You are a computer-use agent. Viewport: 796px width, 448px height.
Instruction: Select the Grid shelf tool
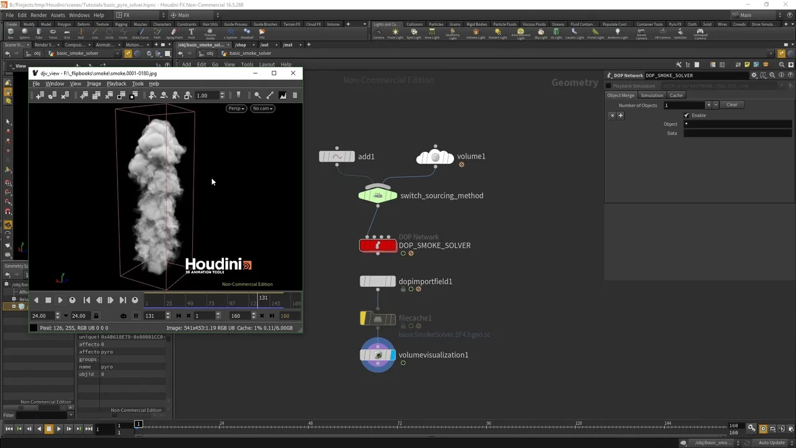click(x=67, y=33)
